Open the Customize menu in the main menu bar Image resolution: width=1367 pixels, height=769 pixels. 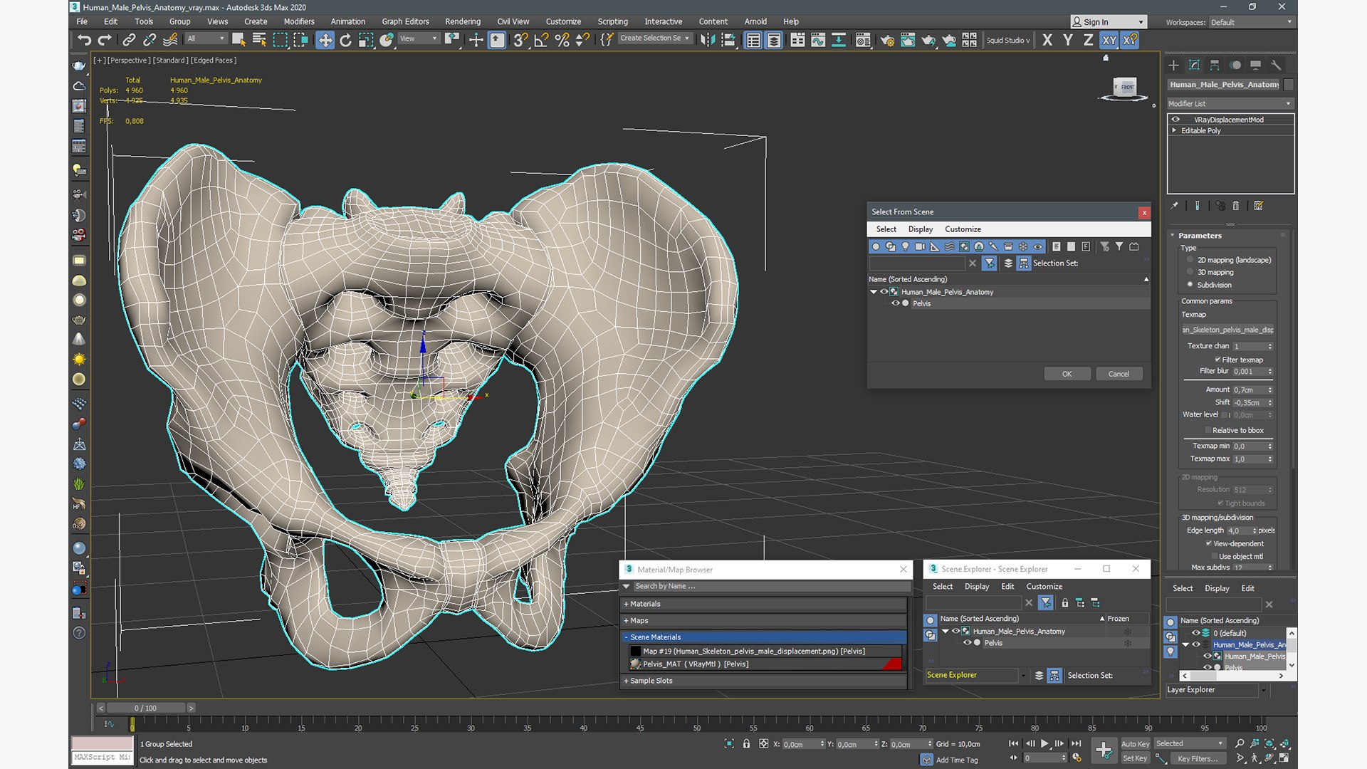(x=563, y=21)
